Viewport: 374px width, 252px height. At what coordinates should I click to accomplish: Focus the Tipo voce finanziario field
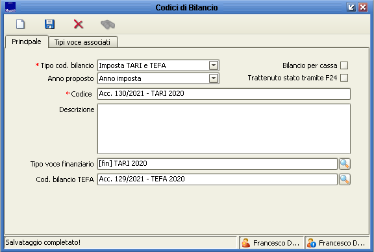(x=218, y=164)
